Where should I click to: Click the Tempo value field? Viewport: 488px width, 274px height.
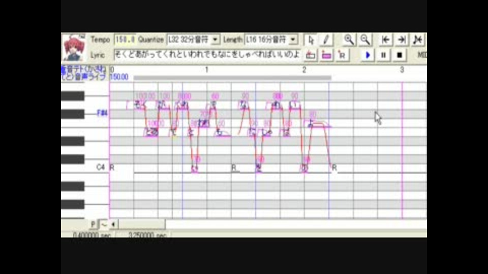click(x=125, y=40)
